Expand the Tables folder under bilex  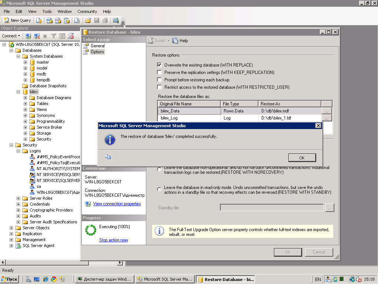point(25,104)
